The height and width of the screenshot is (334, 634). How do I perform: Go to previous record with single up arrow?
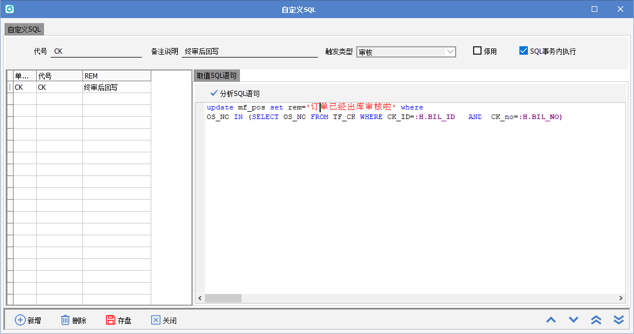551,320
